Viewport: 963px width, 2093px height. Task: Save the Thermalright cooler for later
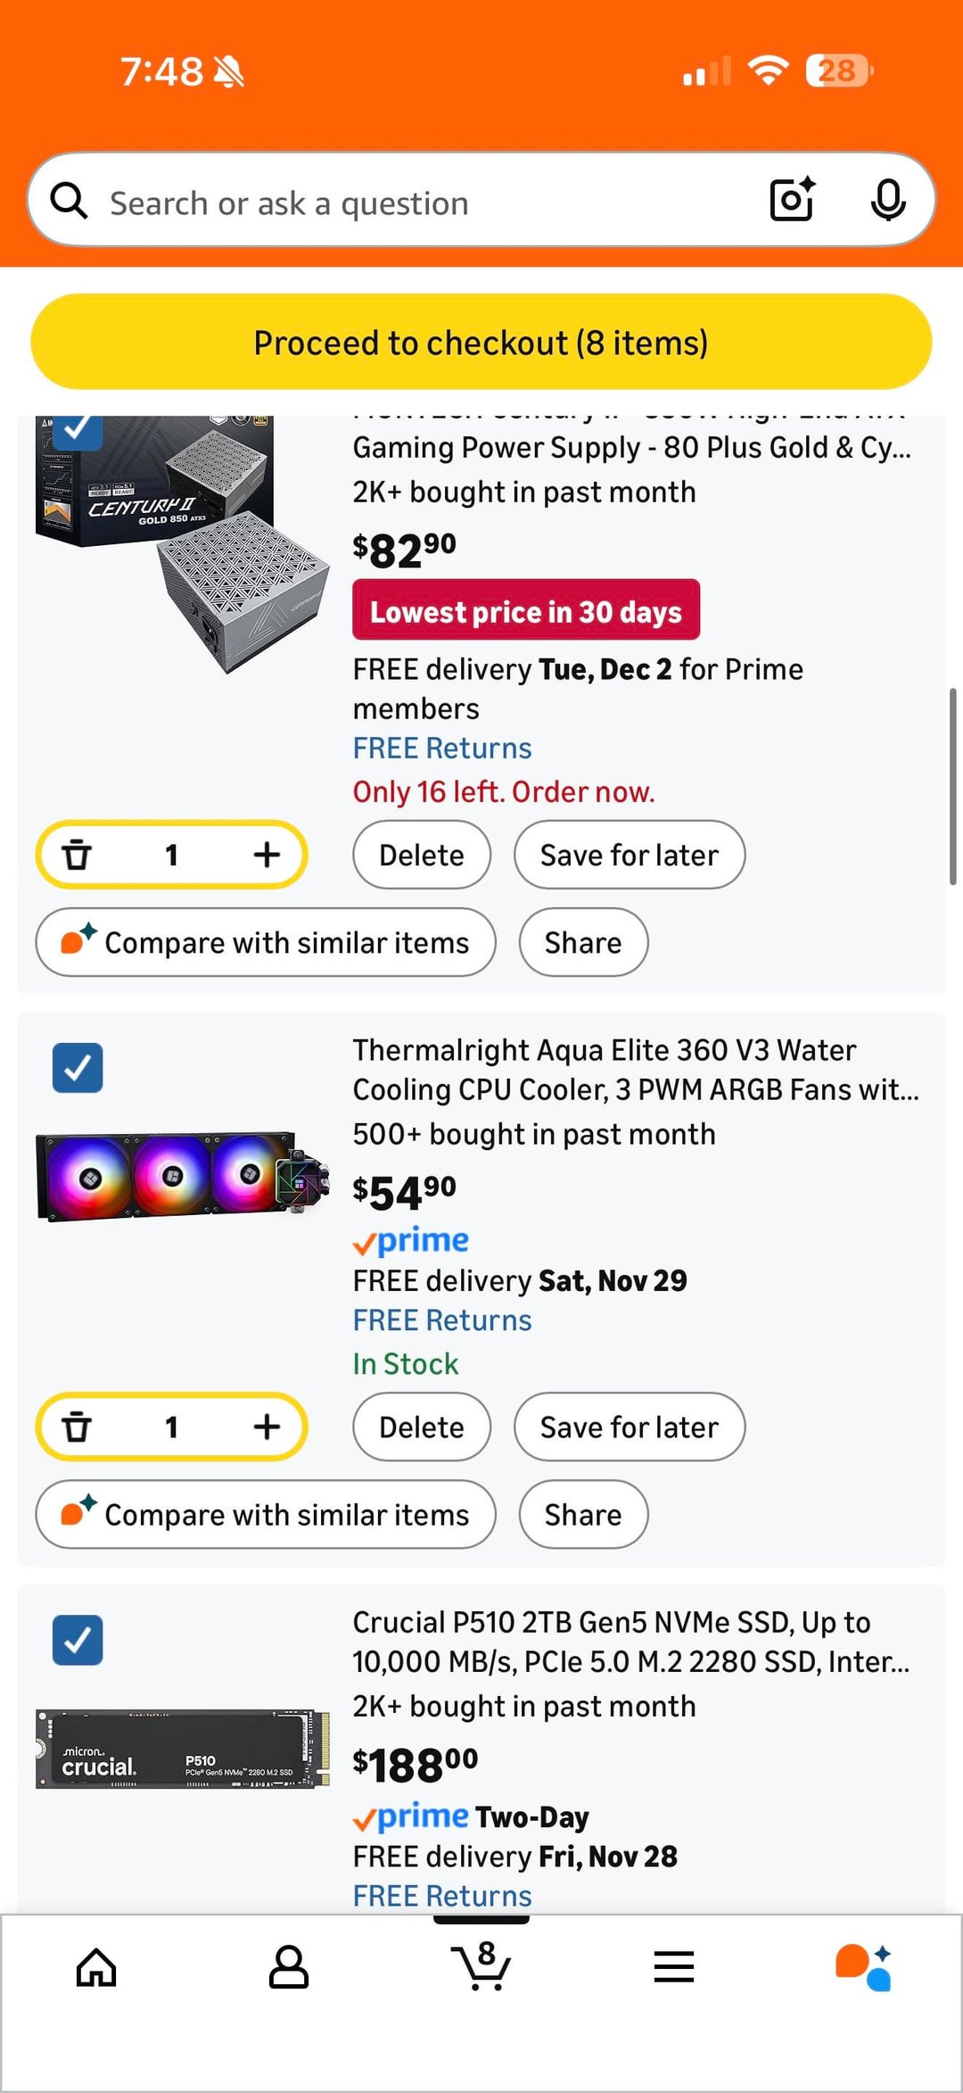click(629, 1427)
